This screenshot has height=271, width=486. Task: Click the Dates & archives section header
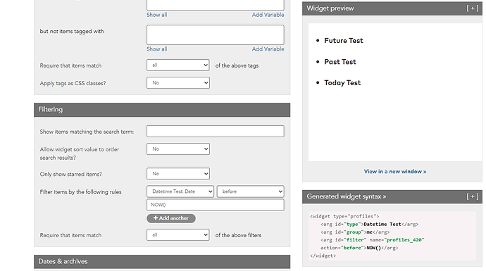pyautogui.click(x=162, y=262)
